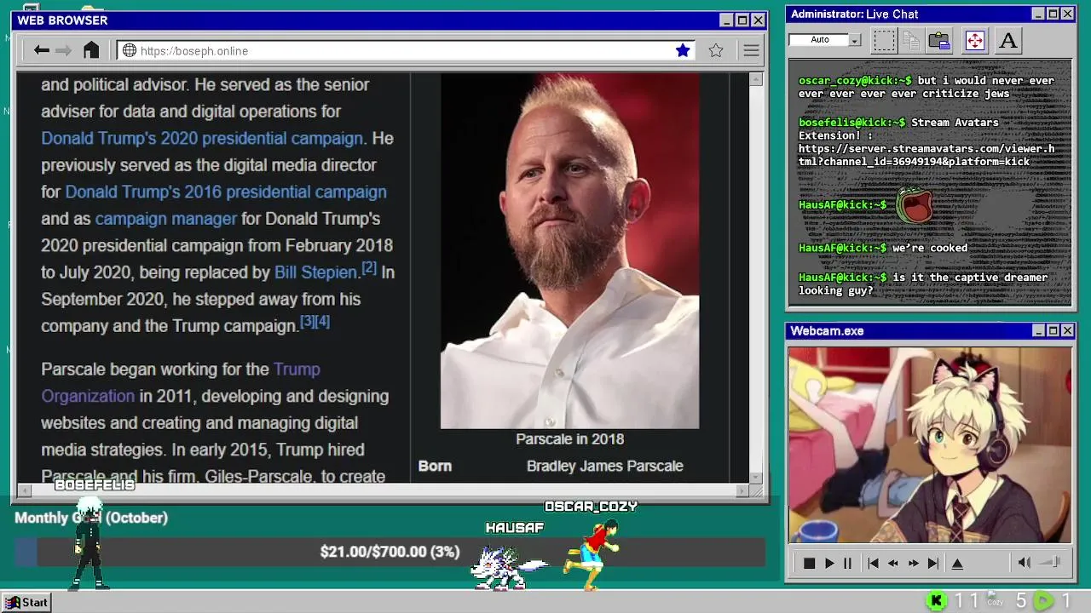The height and width of the screenshot is (613, 1091).
Task: Click the OSCAR_COZY running avatar
Action: (592, 554)
